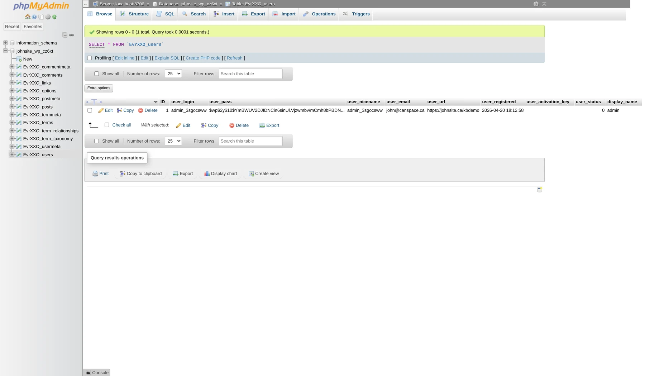Collapse the top panel arrow icon
Screen dimensions: 645x376
coord(544,4)
